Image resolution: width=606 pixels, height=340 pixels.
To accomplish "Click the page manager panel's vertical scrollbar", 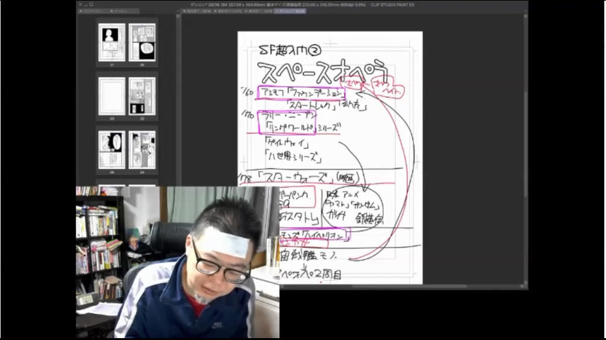I will (x=178, y=100).
